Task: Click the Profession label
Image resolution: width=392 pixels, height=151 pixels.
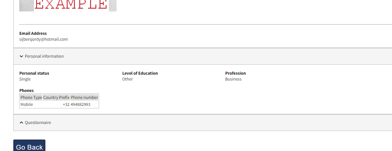Action: click(x=235, y=73)
